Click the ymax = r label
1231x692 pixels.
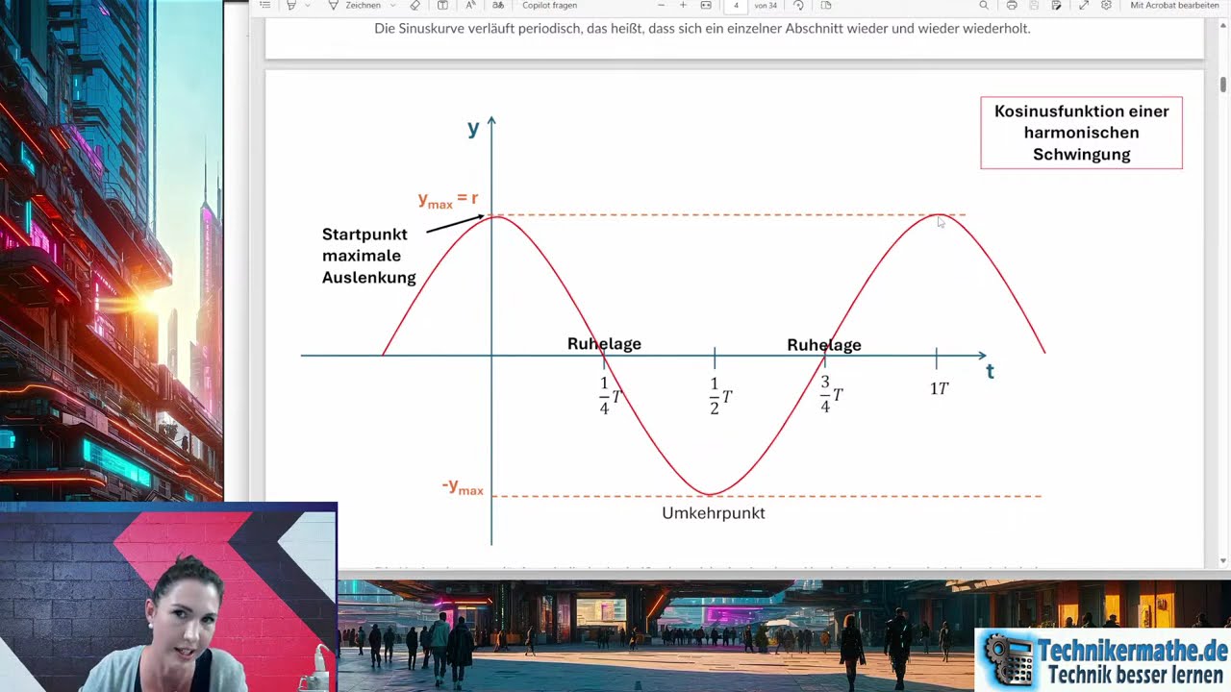coord(447,200)
